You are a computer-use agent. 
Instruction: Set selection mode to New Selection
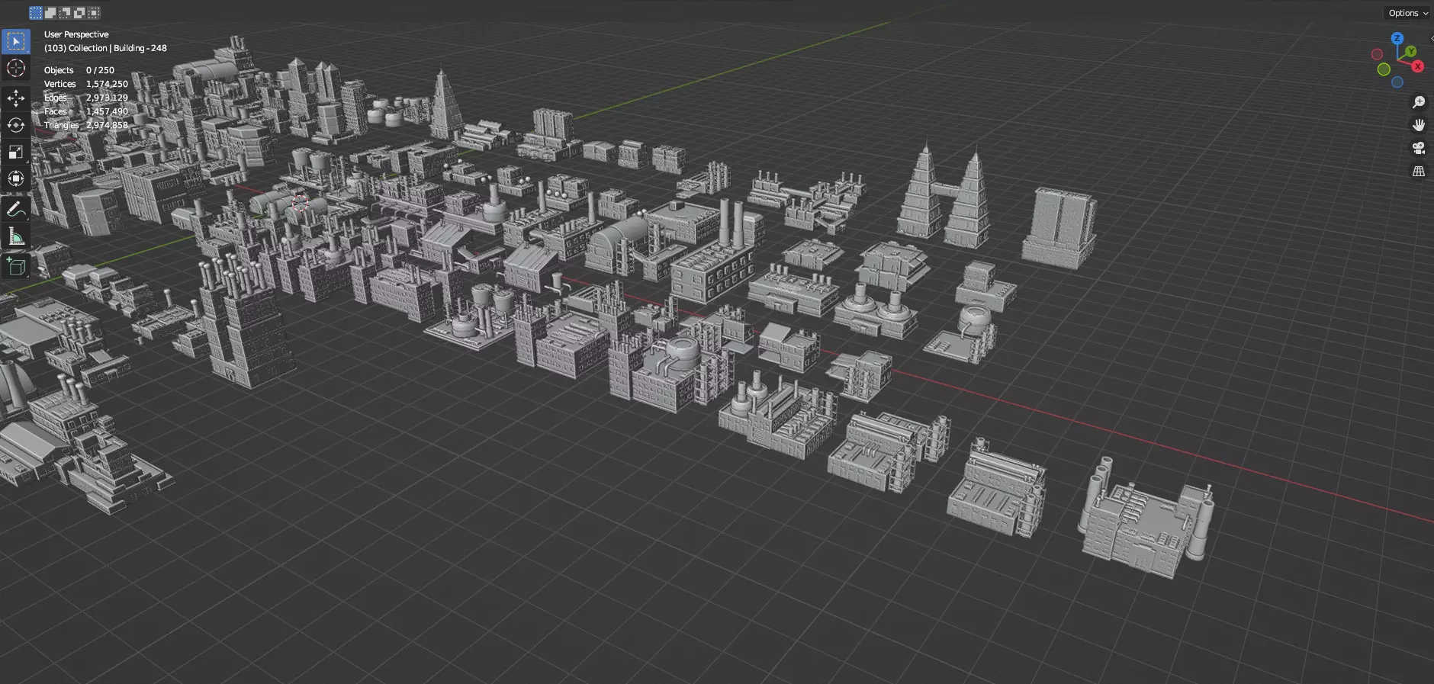point(36,13)
